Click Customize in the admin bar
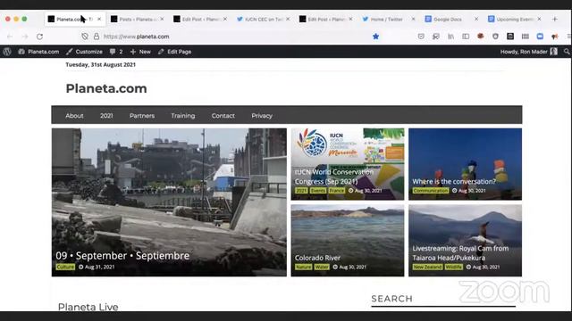Viewport: 572px width, 321px height. (x=84, y=52)
